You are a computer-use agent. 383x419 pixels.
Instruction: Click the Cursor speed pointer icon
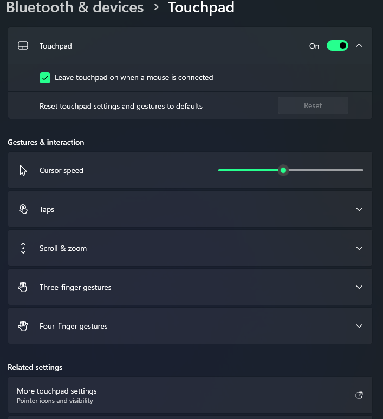click(23, 170)
